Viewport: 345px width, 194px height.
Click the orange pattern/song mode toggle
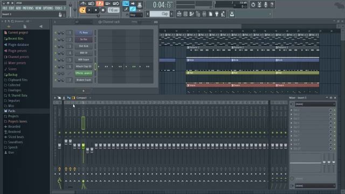coord(82,10)
